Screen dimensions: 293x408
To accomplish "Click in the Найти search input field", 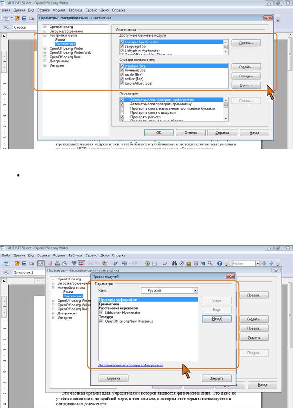I will point(244,263).
